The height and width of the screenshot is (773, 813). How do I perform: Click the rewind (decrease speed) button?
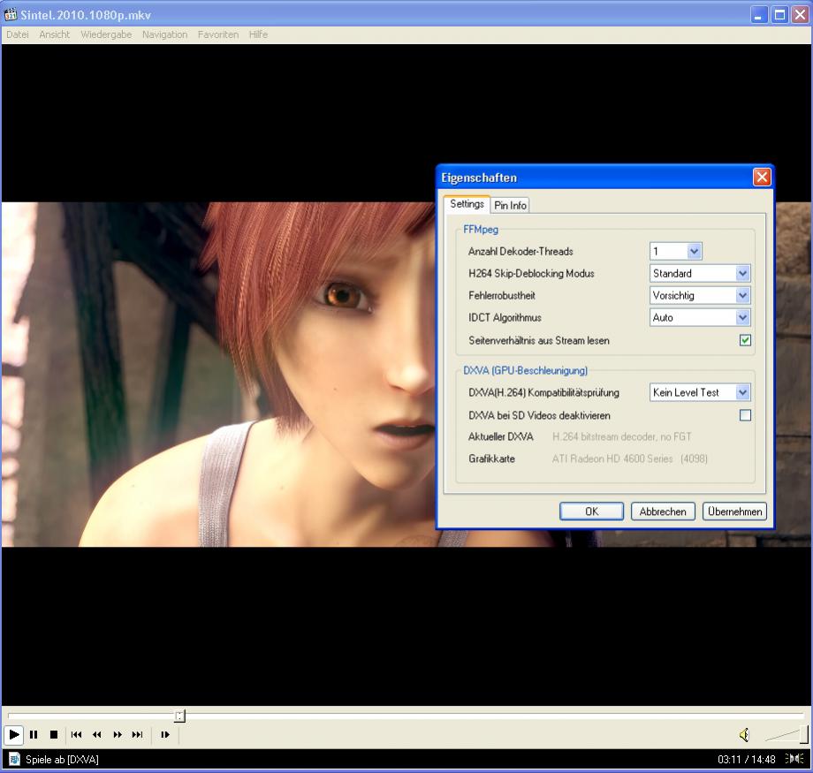[96, 735]
